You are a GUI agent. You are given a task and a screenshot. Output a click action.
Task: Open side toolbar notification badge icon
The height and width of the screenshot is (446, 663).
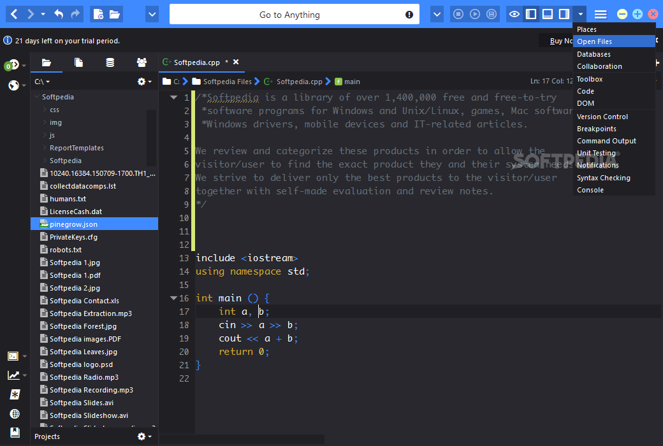[x=12, y=65]
